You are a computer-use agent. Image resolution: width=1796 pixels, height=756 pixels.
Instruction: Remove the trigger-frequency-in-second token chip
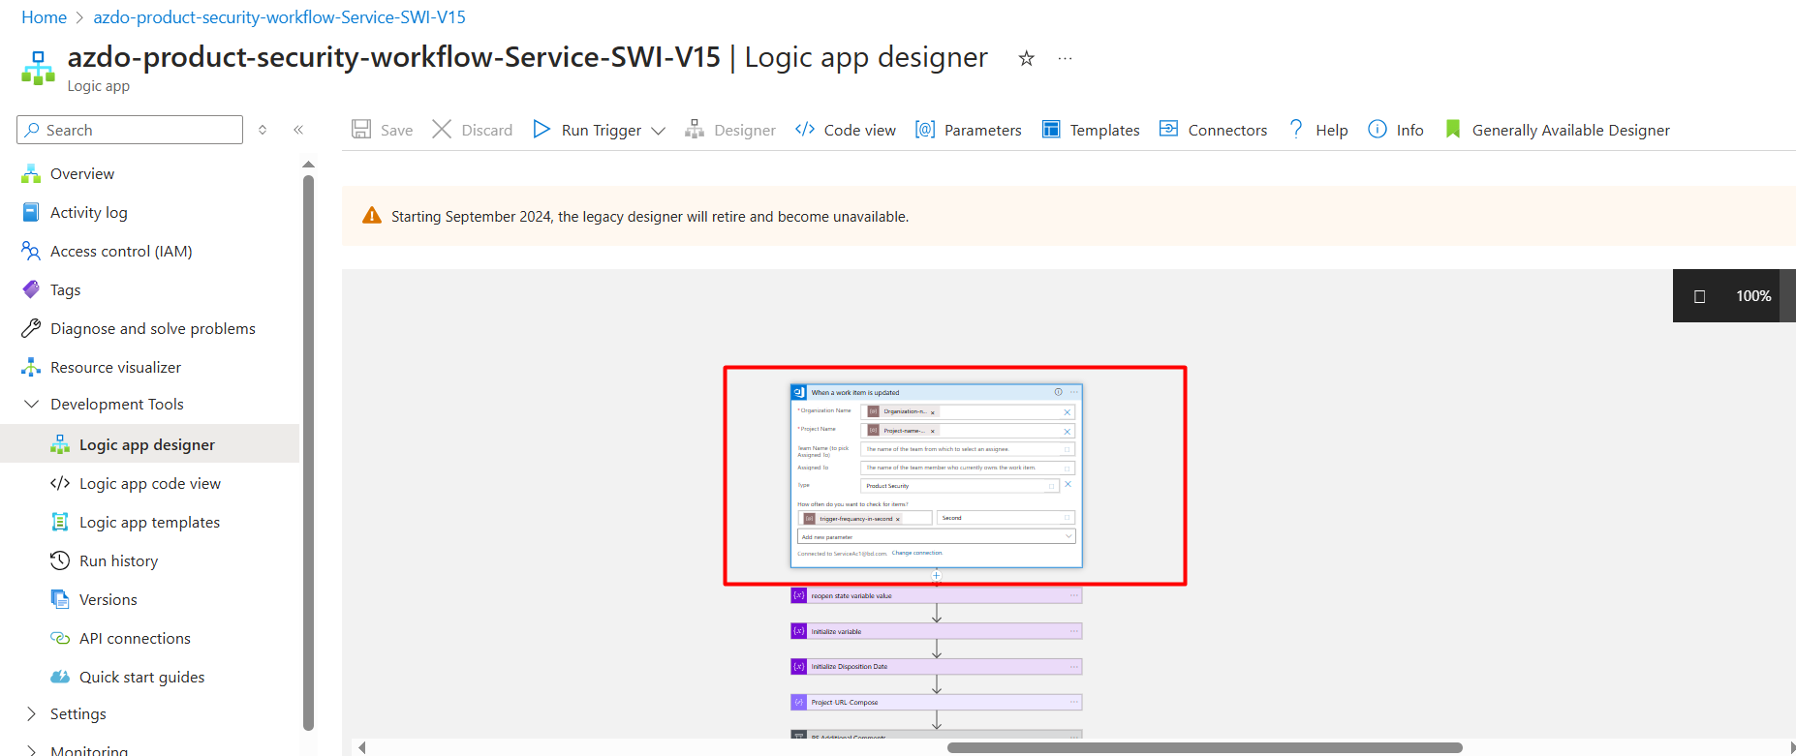click(x=898, y=519)
